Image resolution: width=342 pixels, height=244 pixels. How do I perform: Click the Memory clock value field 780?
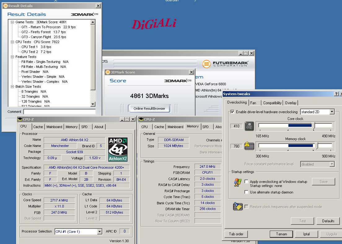coord(236,146)
